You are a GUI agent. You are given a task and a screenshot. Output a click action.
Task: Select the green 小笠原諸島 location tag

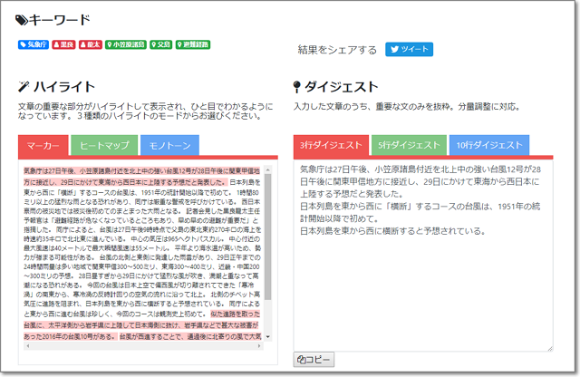[126, 43]
